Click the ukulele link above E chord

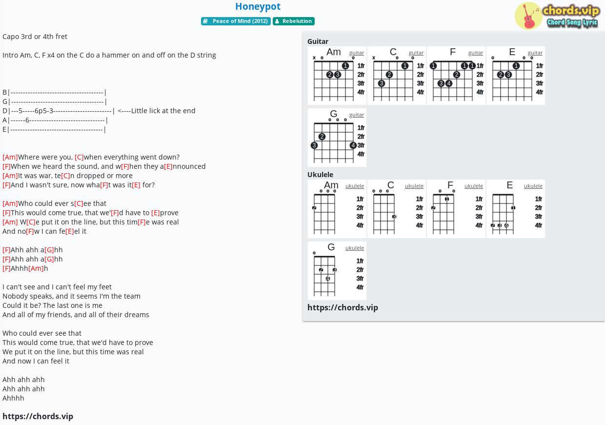(x=533, y=186)
